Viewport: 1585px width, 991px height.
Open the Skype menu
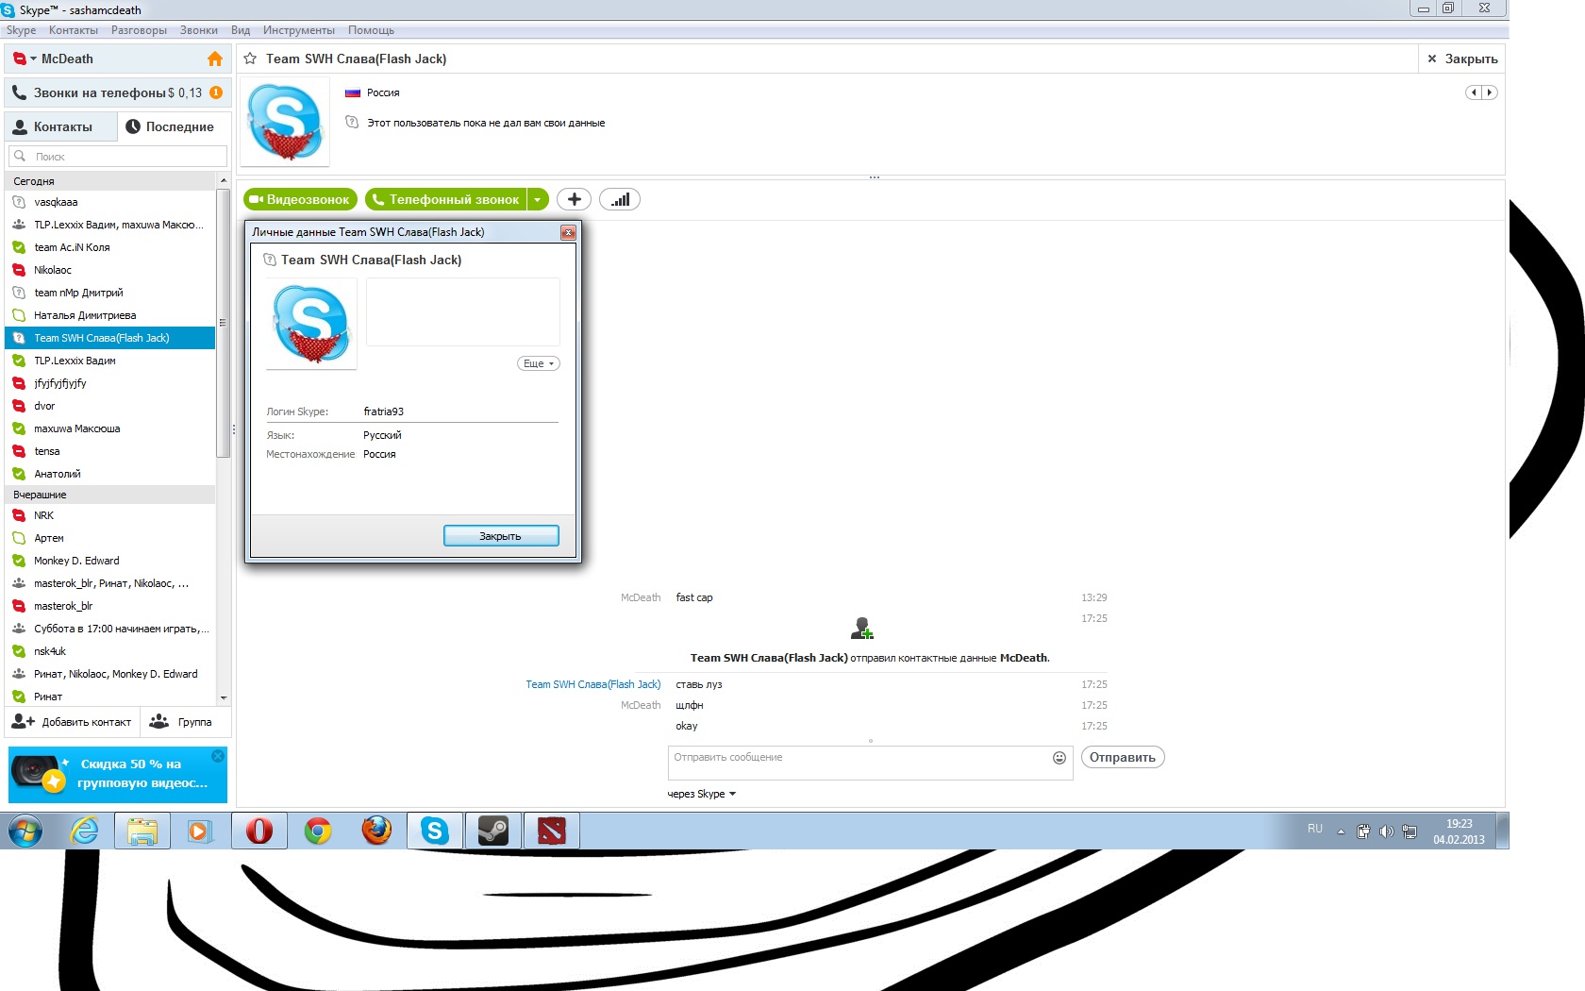[21, 30]
